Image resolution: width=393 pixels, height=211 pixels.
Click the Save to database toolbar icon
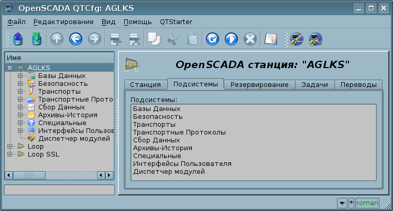tap(36, 39)
